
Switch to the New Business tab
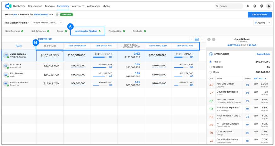point(14,31)
